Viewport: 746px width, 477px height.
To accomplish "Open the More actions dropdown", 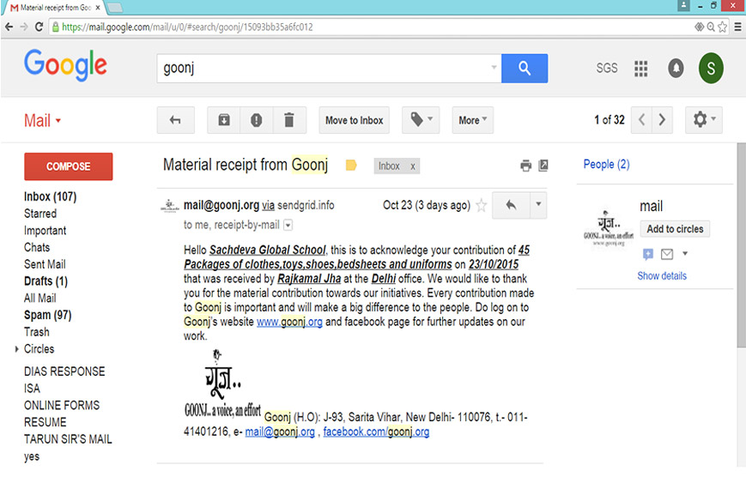I will pyautogui.click(x=472, y=120).
